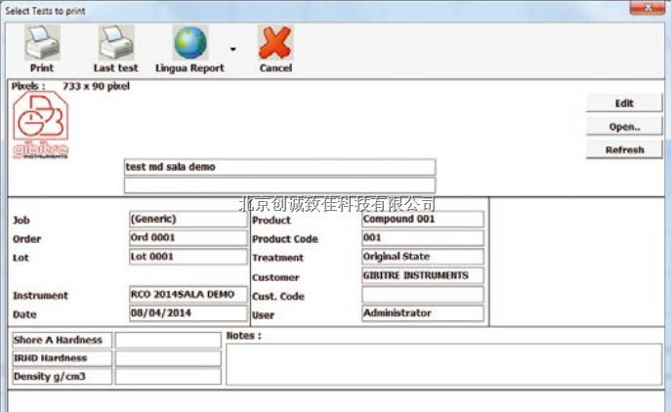Click the Job field showing (Generic)
Viewport: 671px width, 412px height.
pos(188,220)
